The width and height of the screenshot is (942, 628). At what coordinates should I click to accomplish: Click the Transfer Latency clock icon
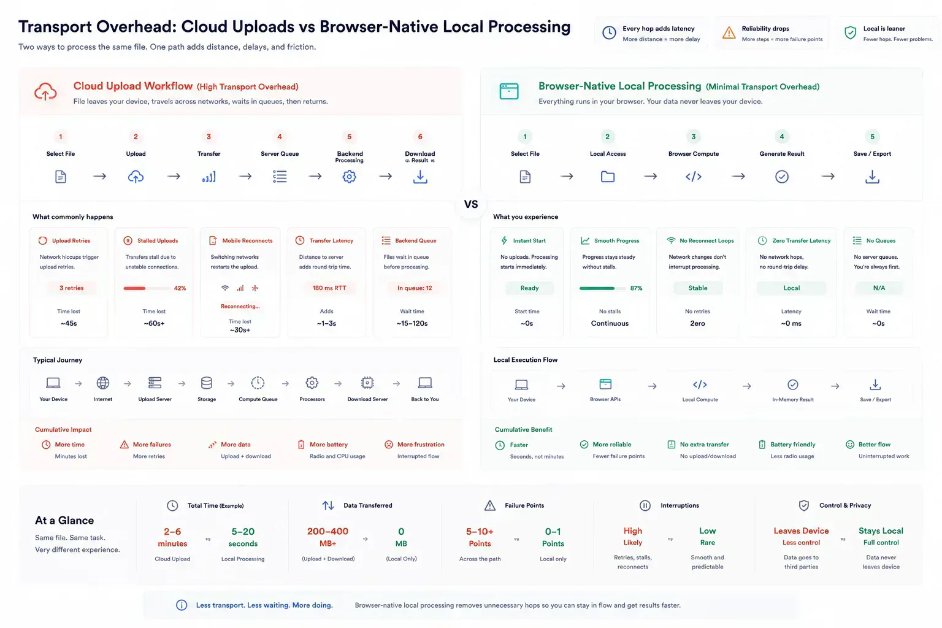300,240
